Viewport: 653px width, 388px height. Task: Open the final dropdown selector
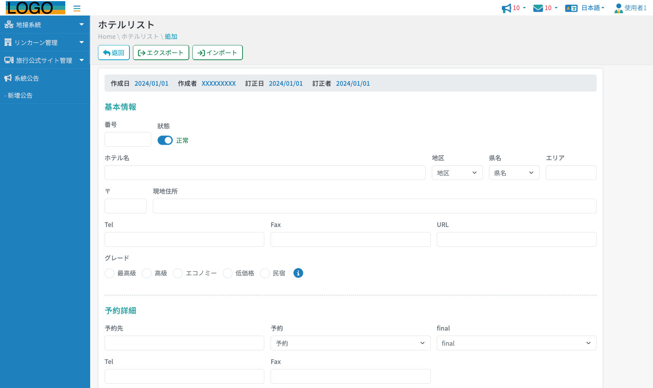click(516, 343)
